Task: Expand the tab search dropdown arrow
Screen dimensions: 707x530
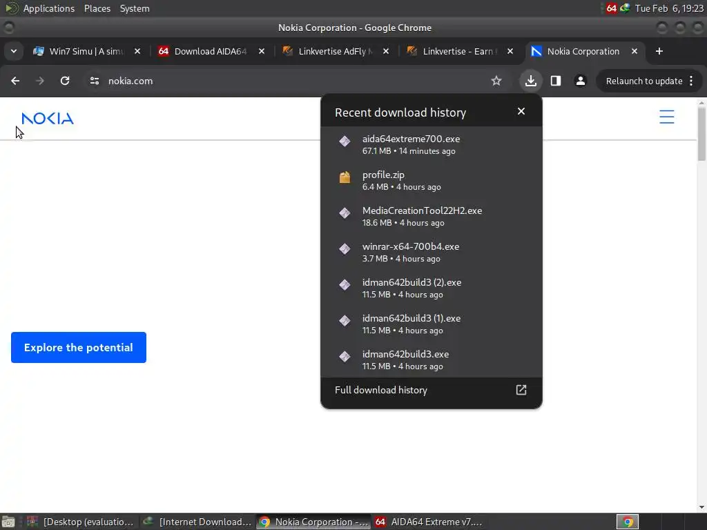Action: [x=14, y=51]
